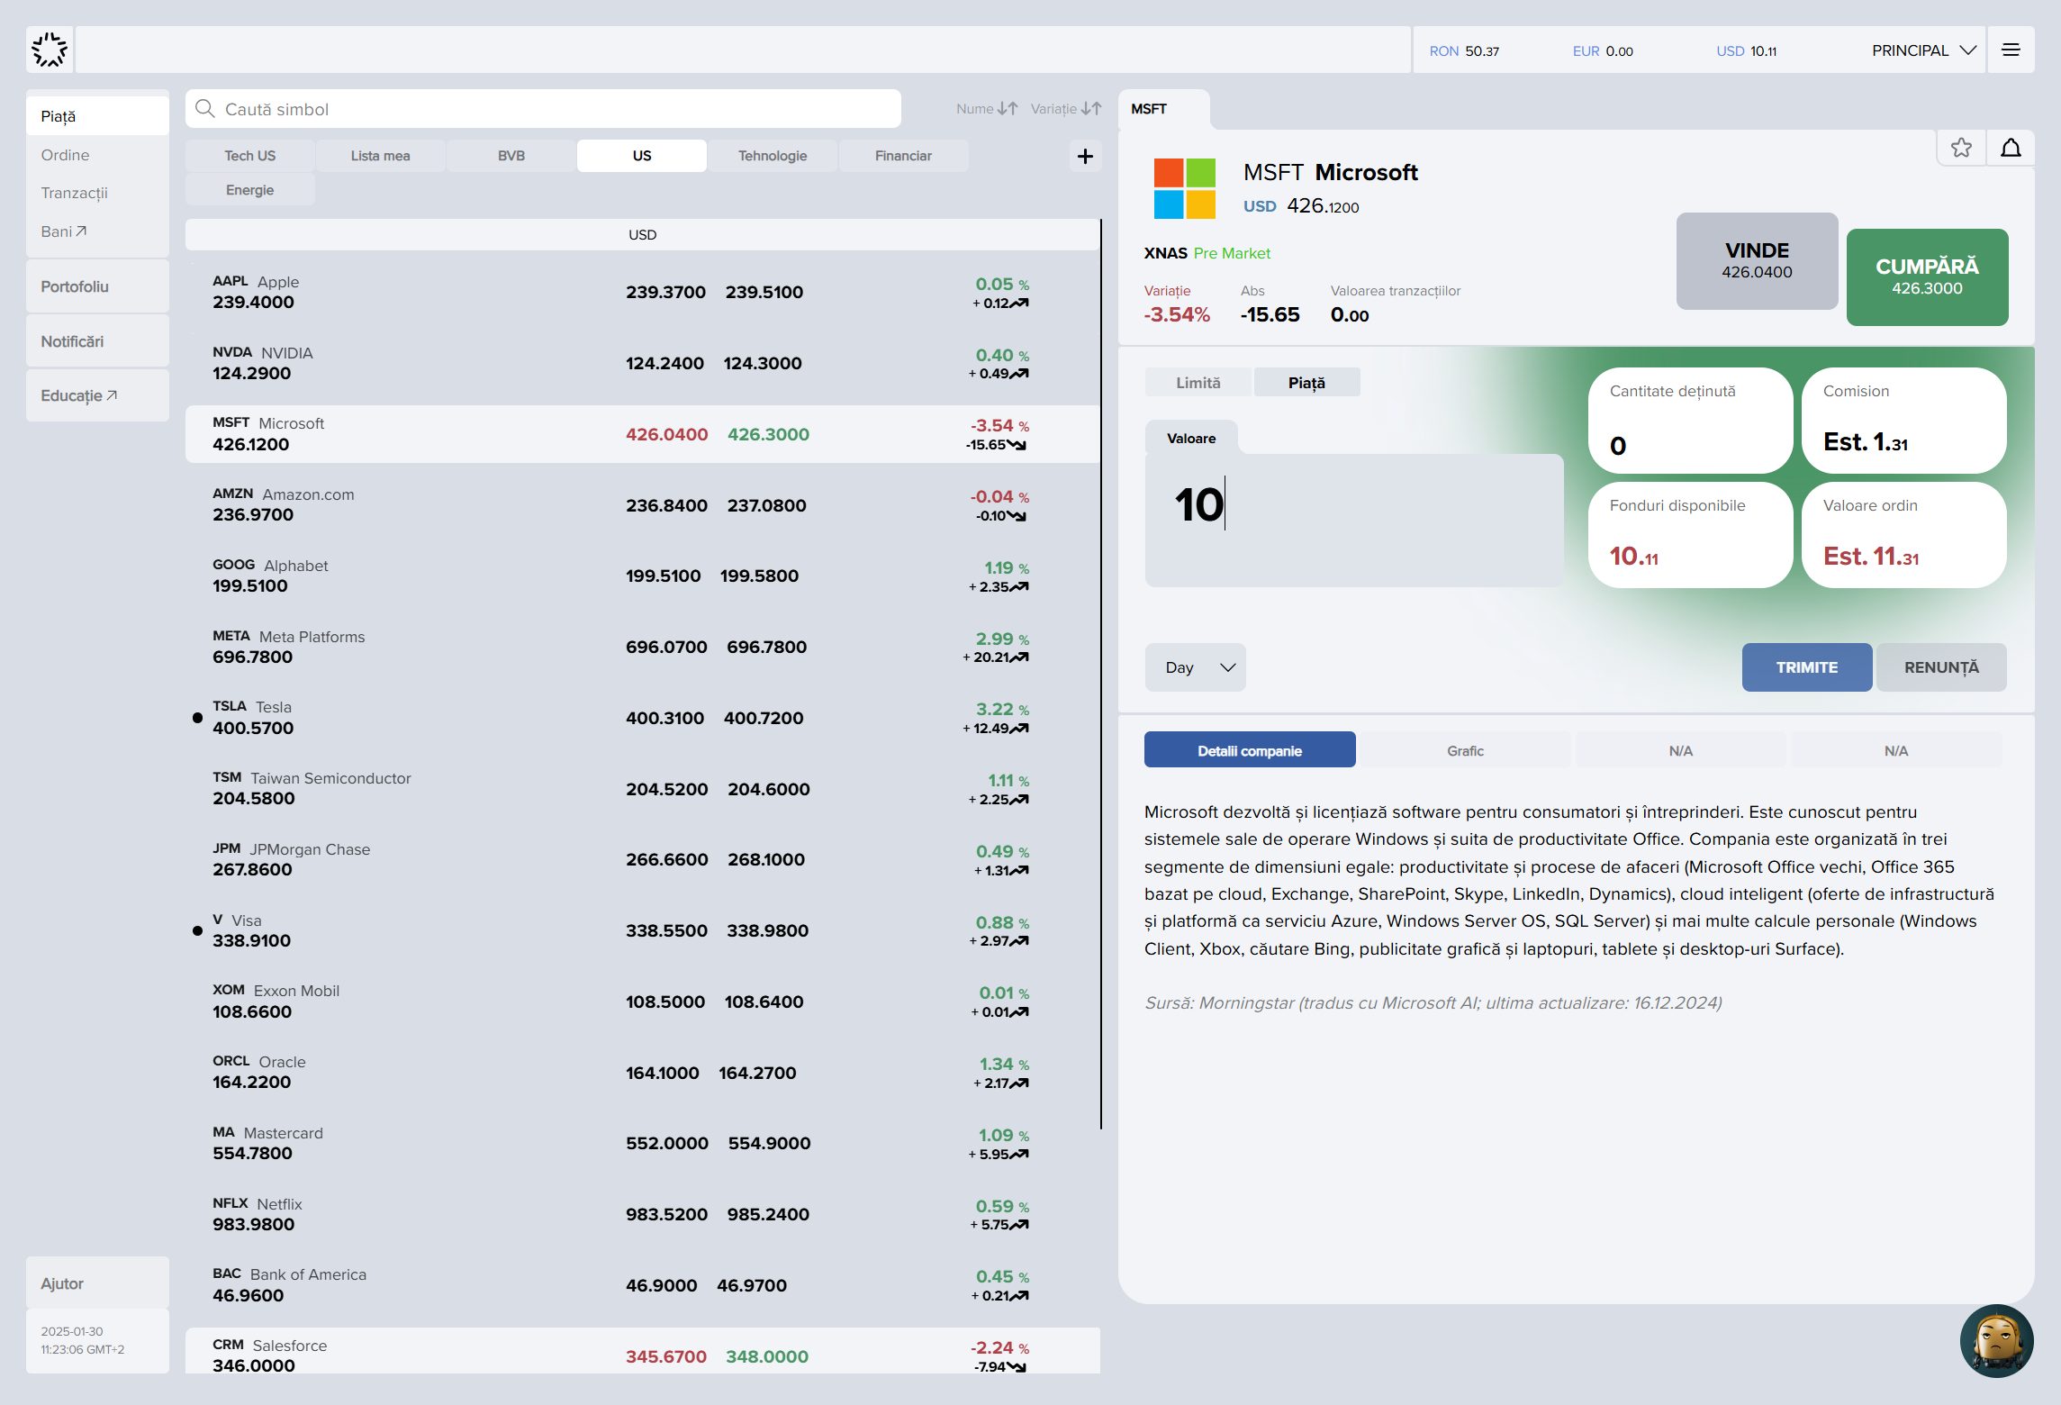Select the AMZN Amazon.com row
Screen dimensions: 2061x1405
642,504
